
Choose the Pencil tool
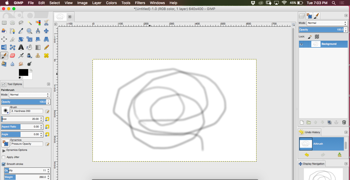(46, 47)
